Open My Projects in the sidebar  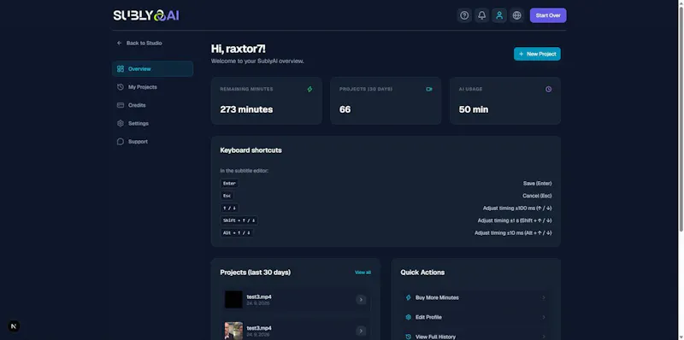153,87
